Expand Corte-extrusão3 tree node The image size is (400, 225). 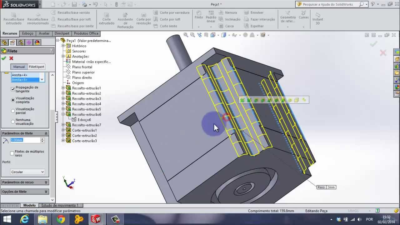63,141
